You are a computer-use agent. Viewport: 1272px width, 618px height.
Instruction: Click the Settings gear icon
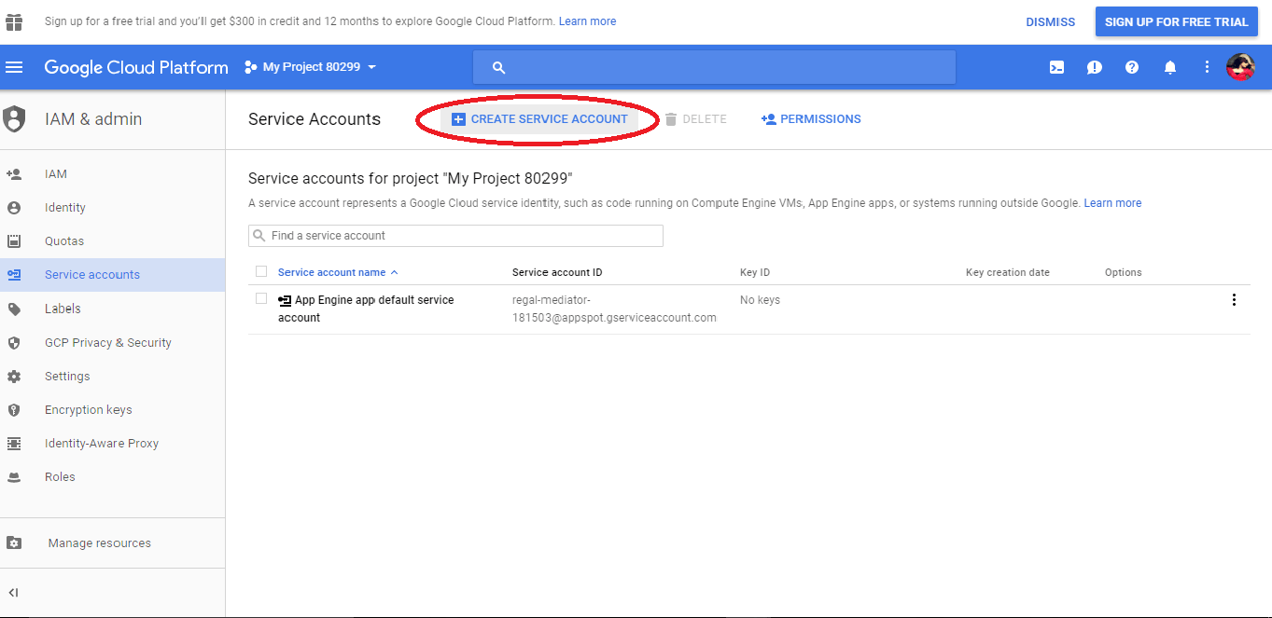pos(14,377)
